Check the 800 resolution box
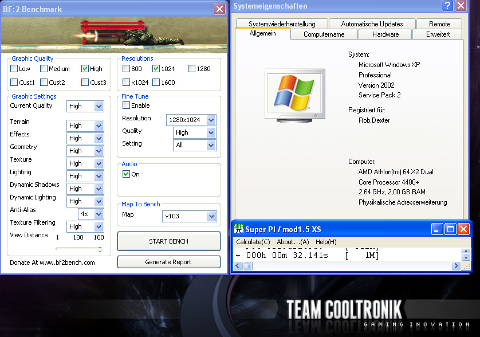Screen dimensions: 480x337 tap(126, 69)
